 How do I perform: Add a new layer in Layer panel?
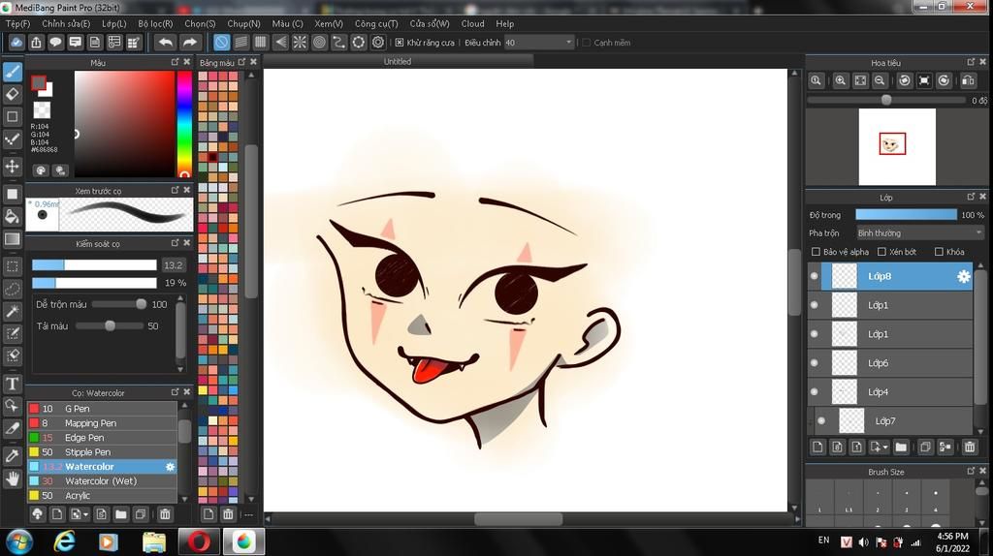[x=817, y=448]
